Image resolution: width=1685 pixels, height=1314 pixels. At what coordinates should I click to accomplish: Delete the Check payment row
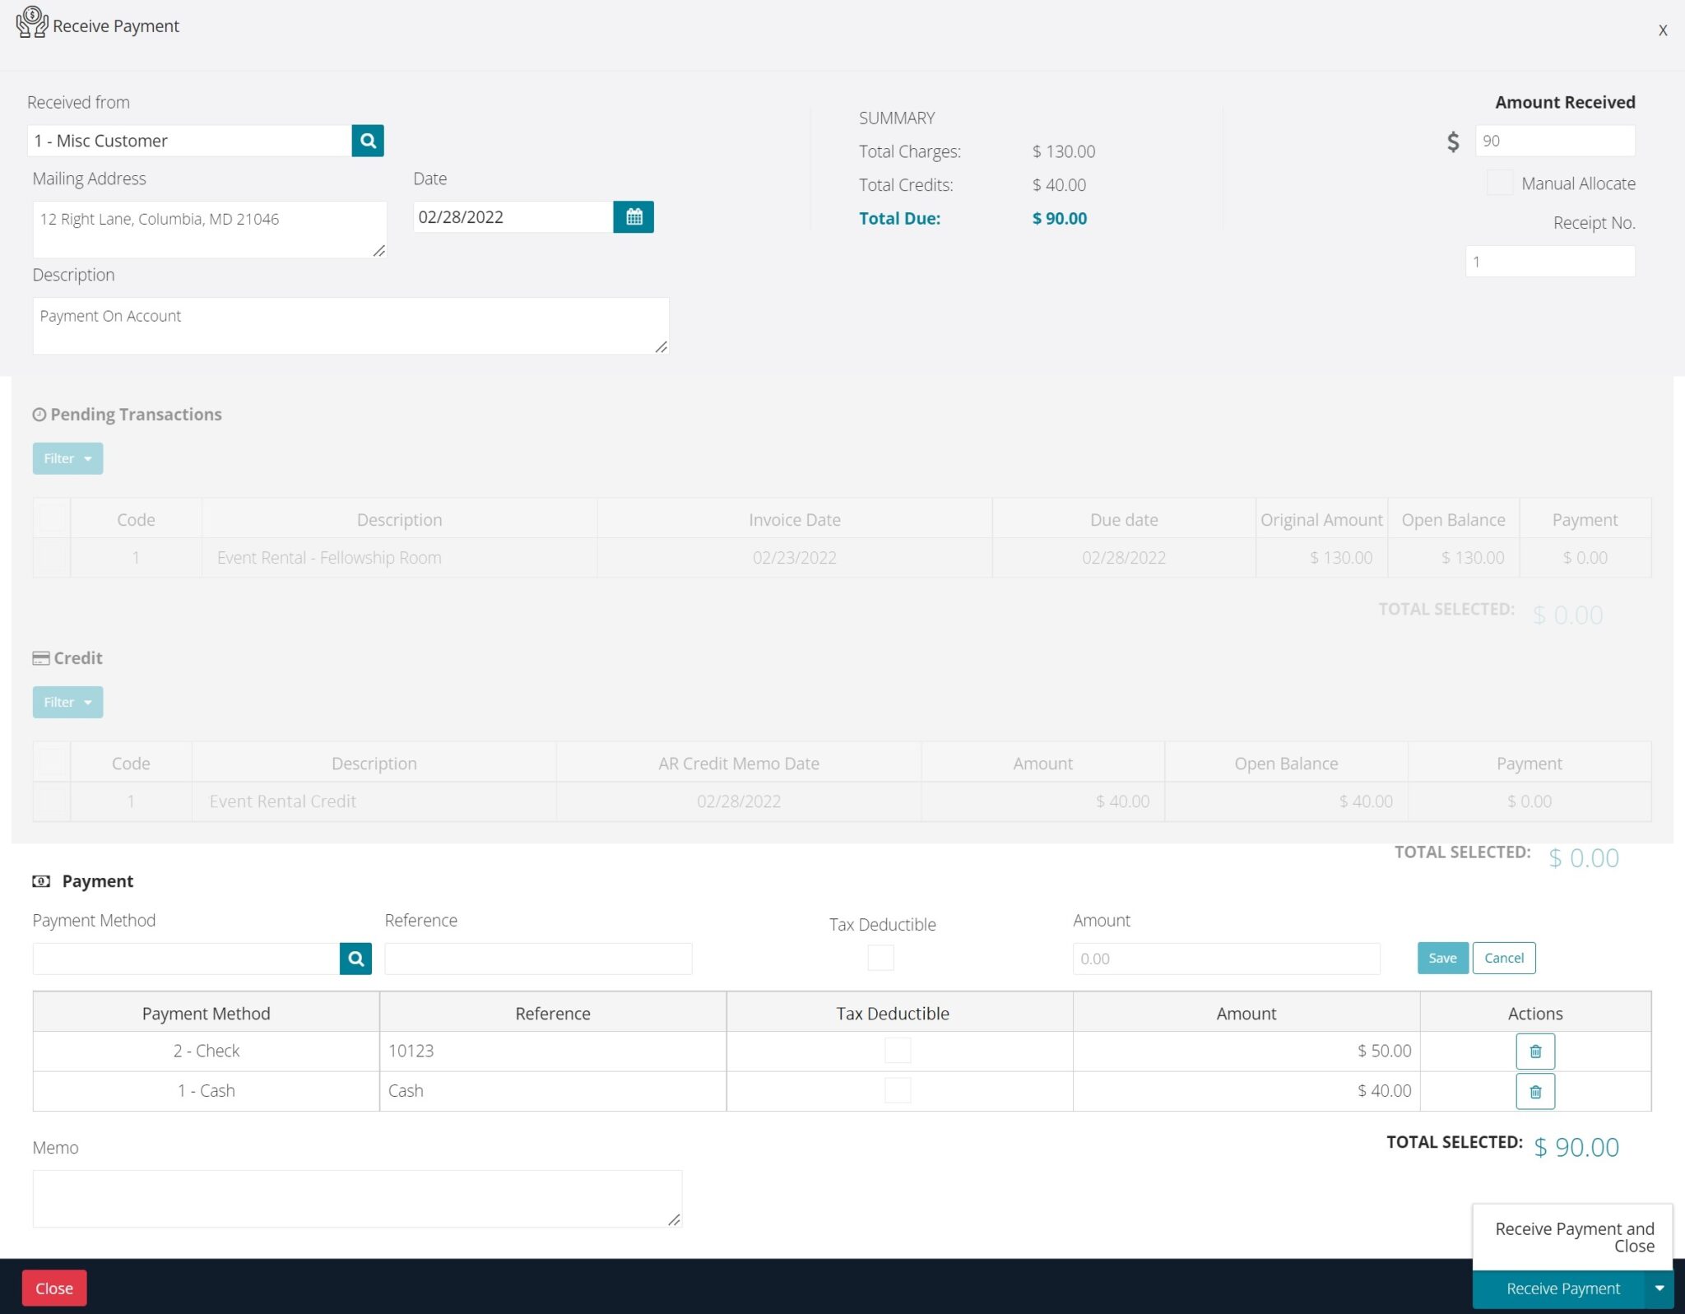1534,1051
